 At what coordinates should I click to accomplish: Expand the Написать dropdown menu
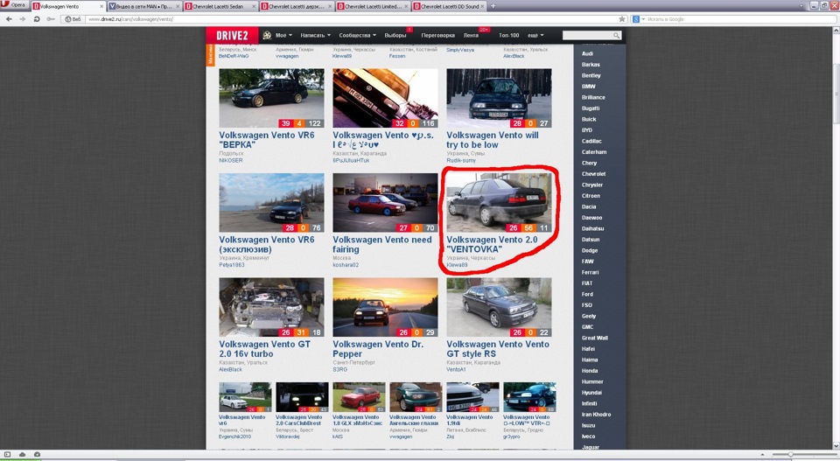[x=315, y=35]
